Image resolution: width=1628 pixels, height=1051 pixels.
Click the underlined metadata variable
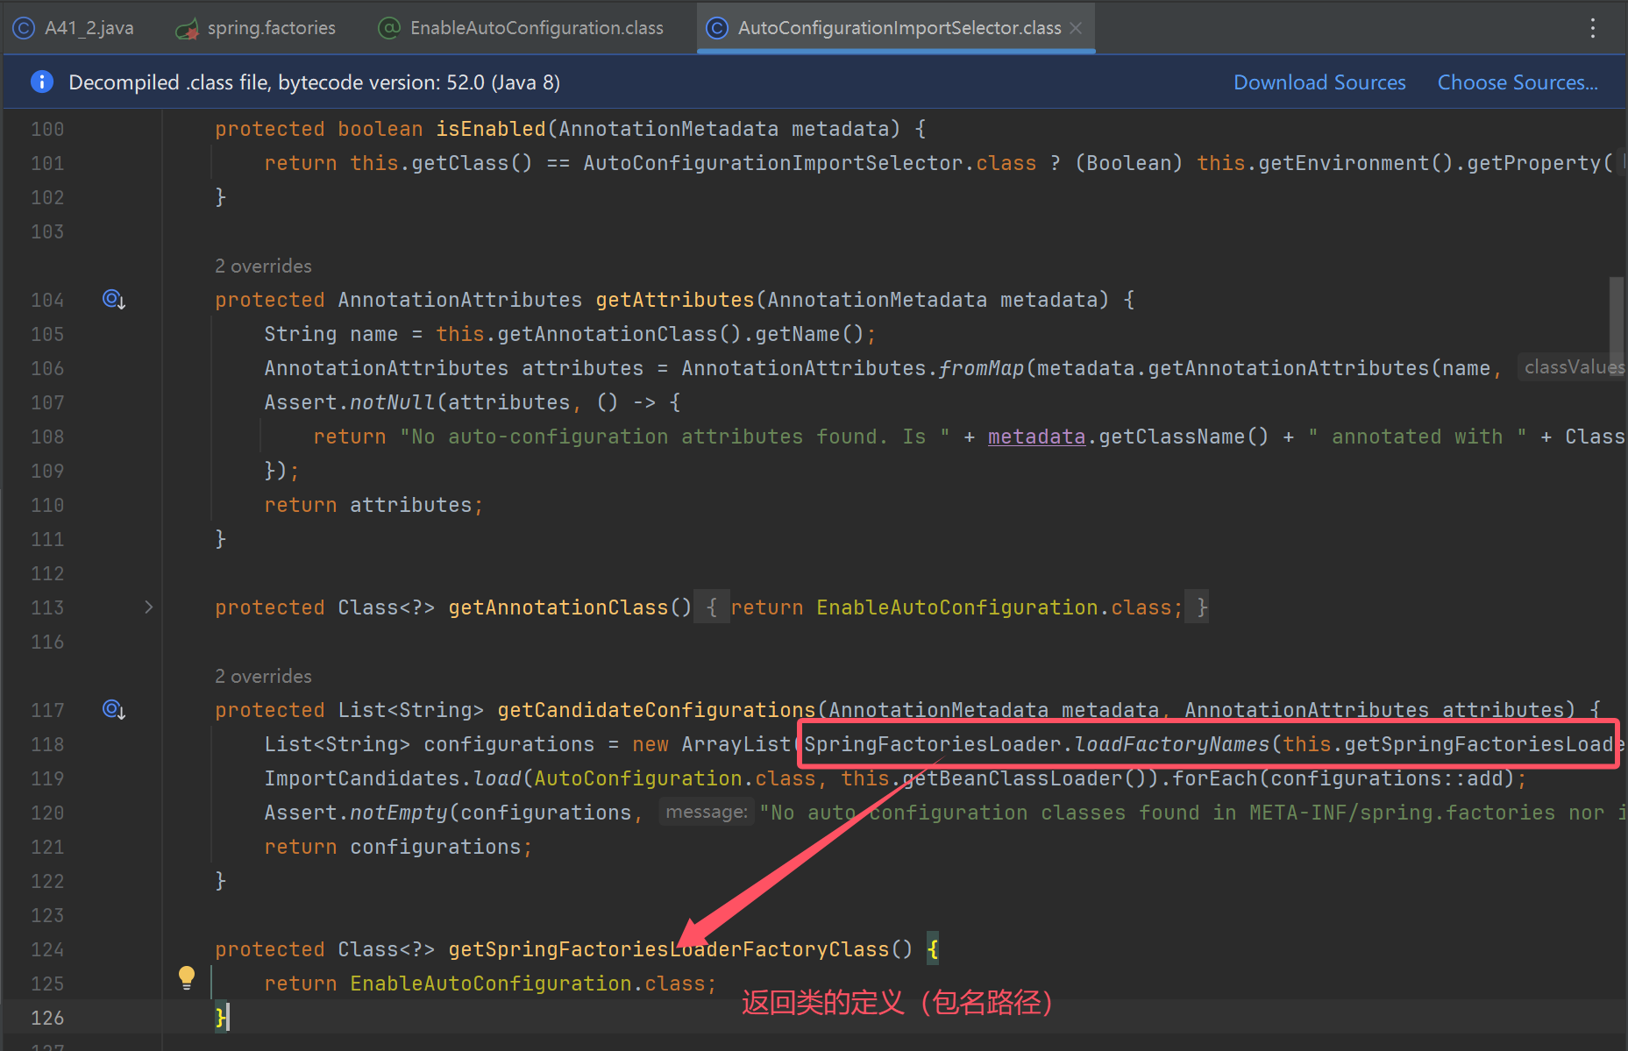pos(1036,437)
